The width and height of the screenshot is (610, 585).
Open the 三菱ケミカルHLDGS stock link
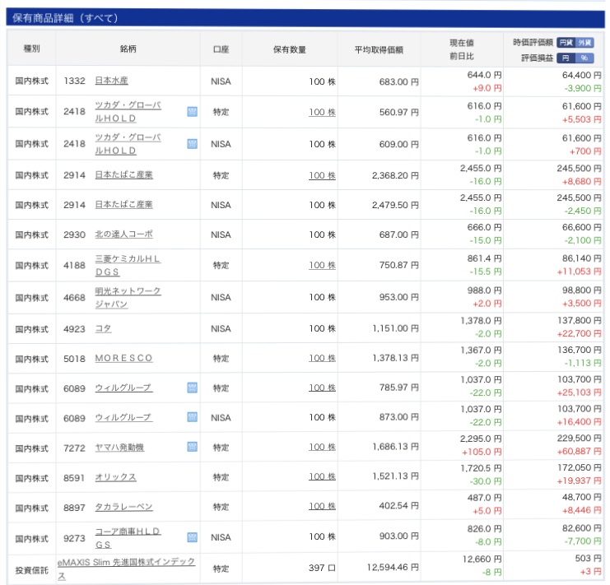[x=128, y=266]
